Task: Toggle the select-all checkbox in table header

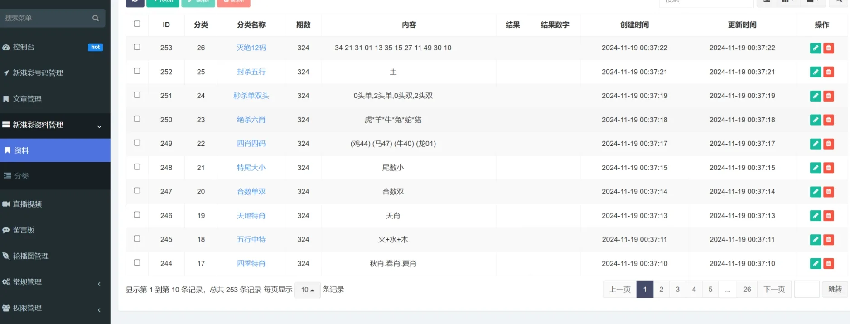Action: tap(137, 24)
